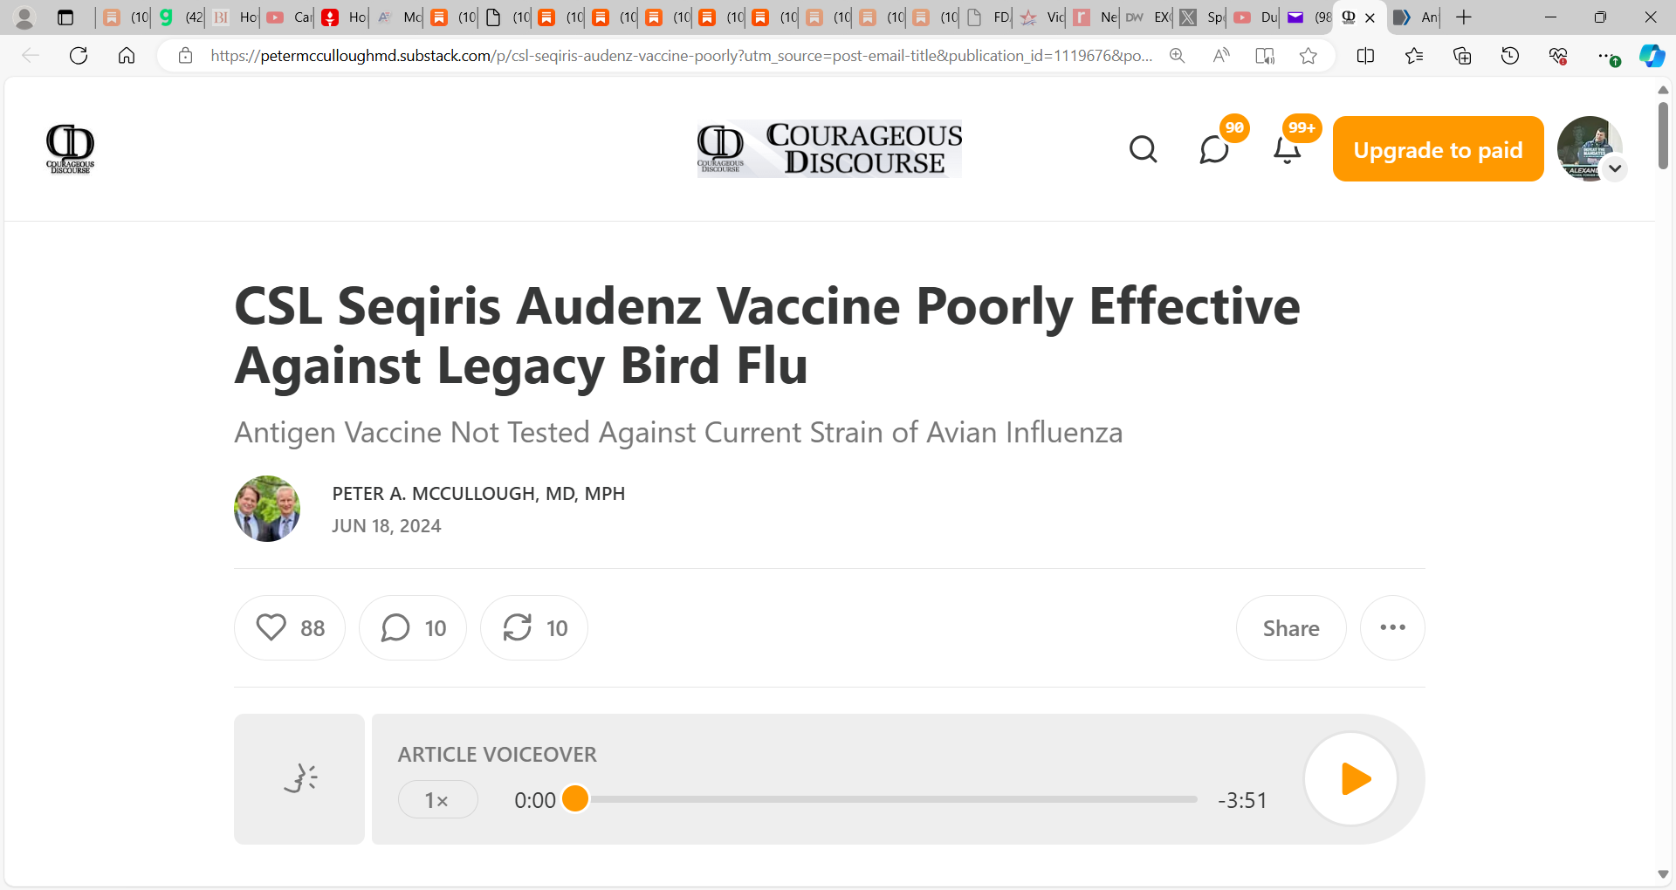1676x890 pixels.
Task: Click the browser Refresh icon
Action: tap(79, 56)
